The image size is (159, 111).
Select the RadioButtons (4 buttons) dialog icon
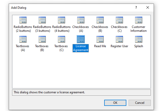click(61, 20)
